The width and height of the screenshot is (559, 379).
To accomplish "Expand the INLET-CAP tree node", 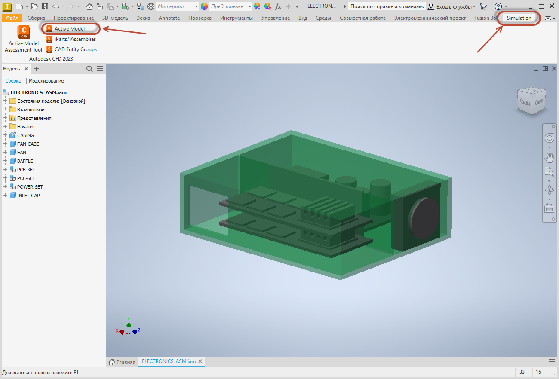I will (5, 196).
